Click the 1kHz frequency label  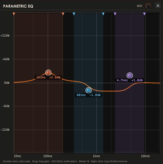click(96, 156)
